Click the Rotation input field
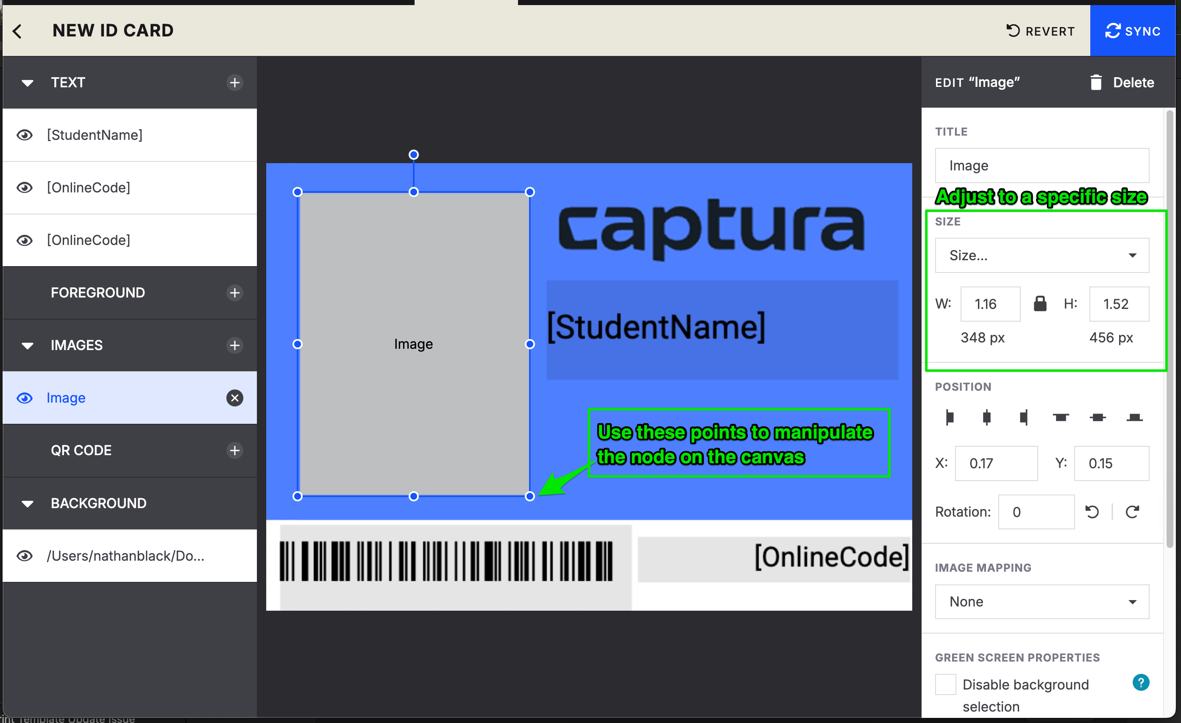The height and width of the screenshot is (723, 1181). pyautogui.click(x=1036, y=512)
